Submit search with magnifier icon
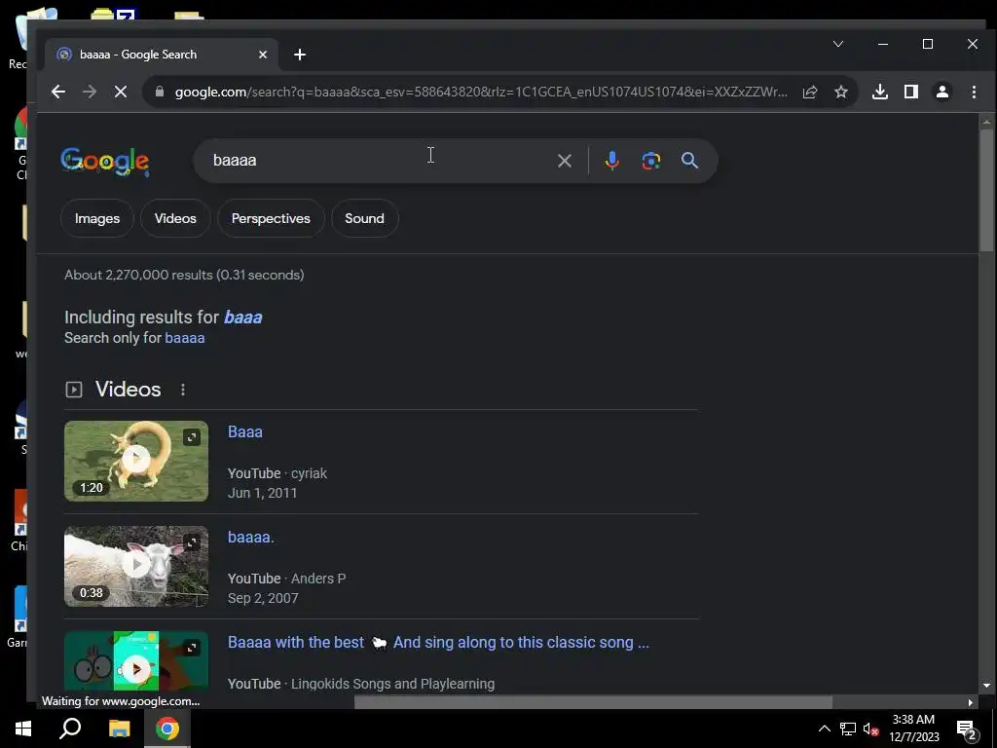This screenshot has height=748, width=997. pyautogui.click(x=689, y=161)
